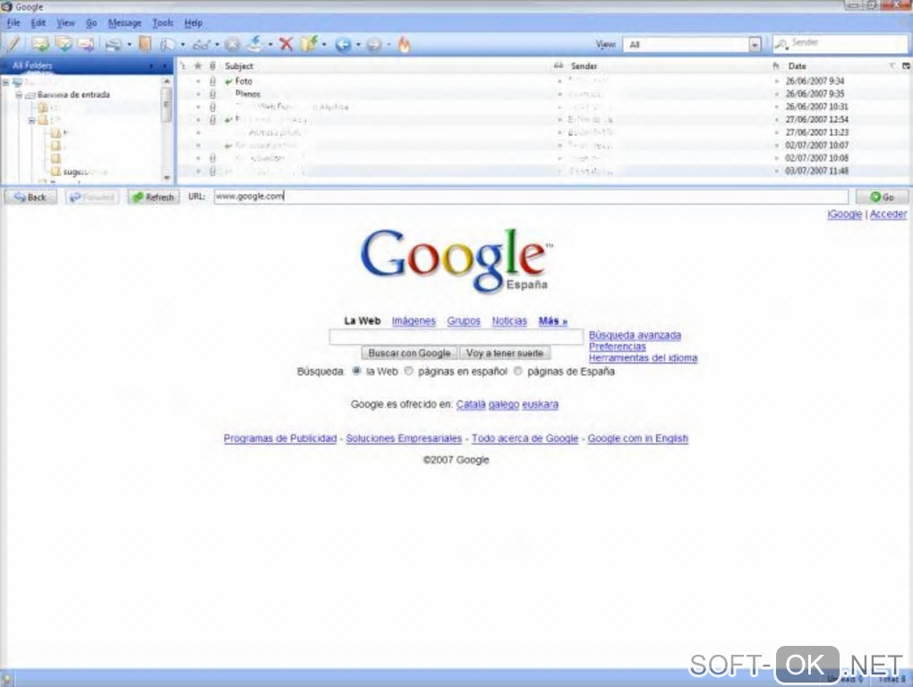Screen dimensions: 913x687
Task: Click the star flag column header icon
Action: point(198,65)
